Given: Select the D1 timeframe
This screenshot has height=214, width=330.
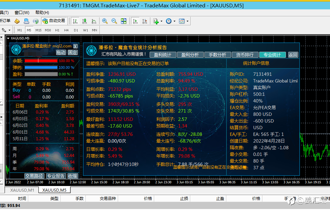Looking at the screenshot, I should click(x=76, y=30).
